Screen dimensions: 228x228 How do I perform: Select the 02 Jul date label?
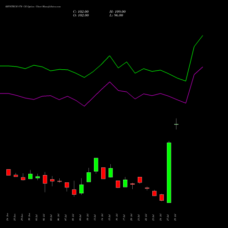point(44,218)
